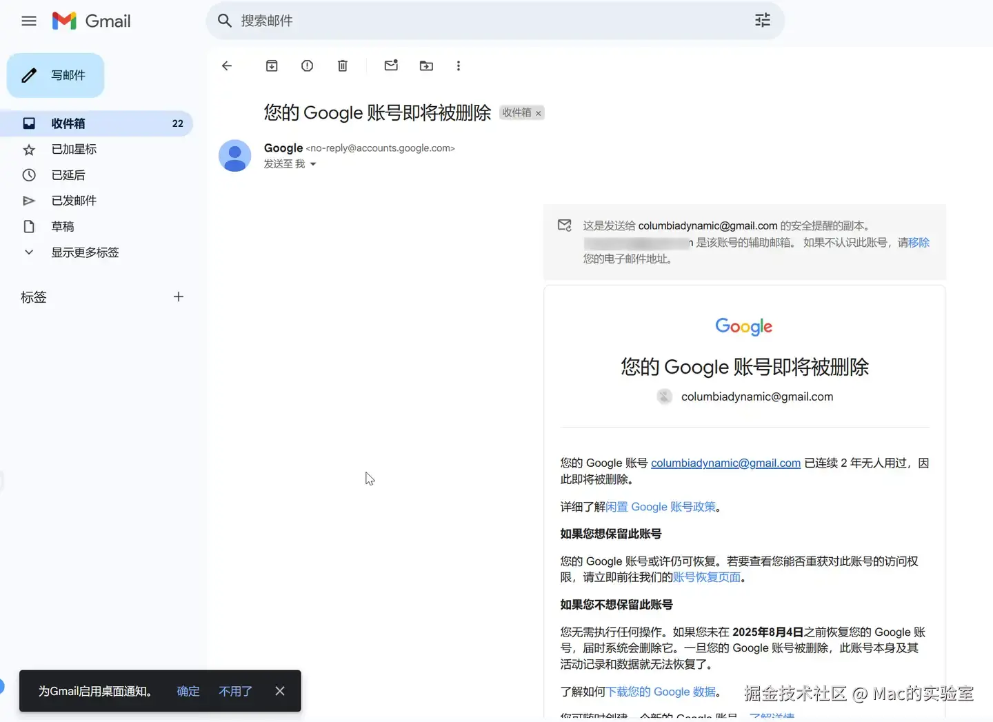
Task: Move email to folder icon
Action: [426, 66]
